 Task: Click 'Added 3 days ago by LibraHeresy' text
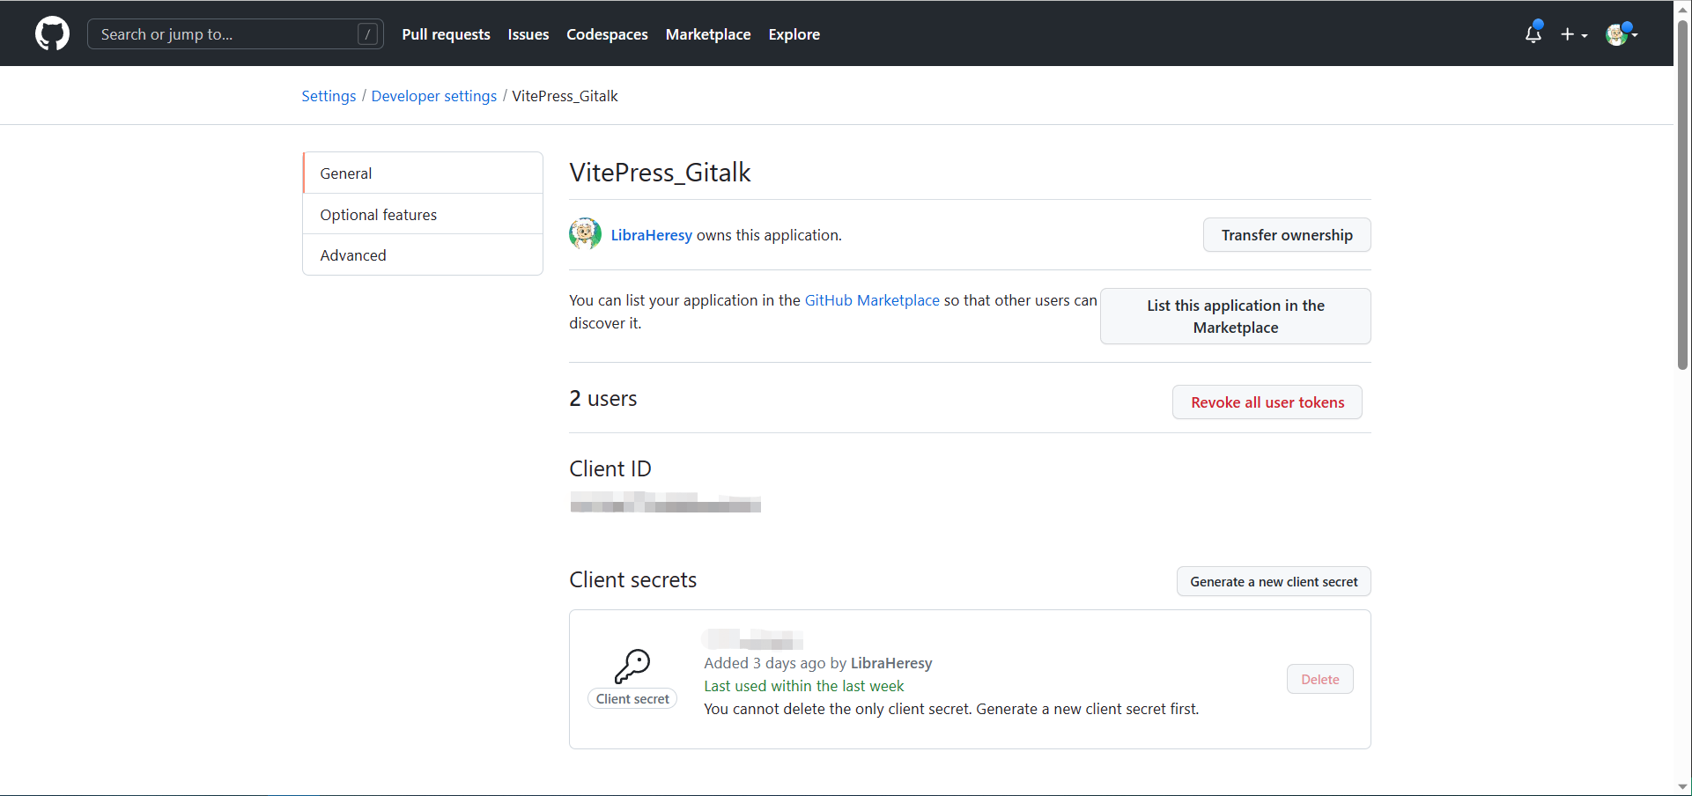coord(818,663)
